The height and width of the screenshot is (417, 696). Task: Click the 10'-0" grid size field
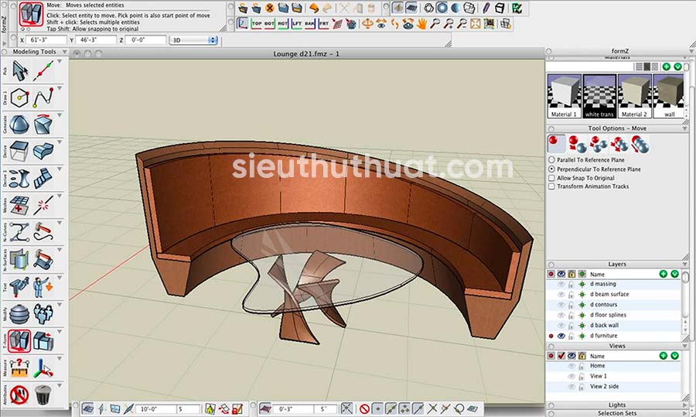(155, 408)
